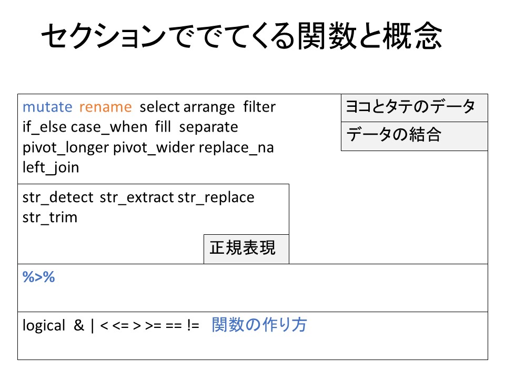This screenshot has width=505, height=379.
Task: Click the word logical
Action: pyautogui.click(x=44, y=326)
